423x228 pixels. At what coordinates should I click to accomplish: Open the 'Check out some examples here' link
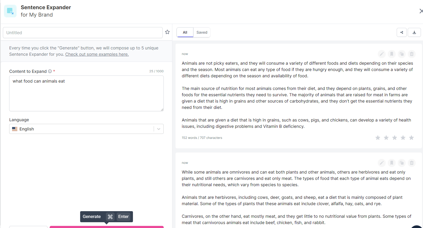97,54
